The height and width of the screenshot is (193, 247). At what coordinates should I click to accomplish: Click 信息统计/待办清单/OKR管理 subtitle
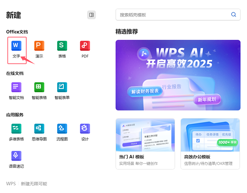(x=208, y=164)
